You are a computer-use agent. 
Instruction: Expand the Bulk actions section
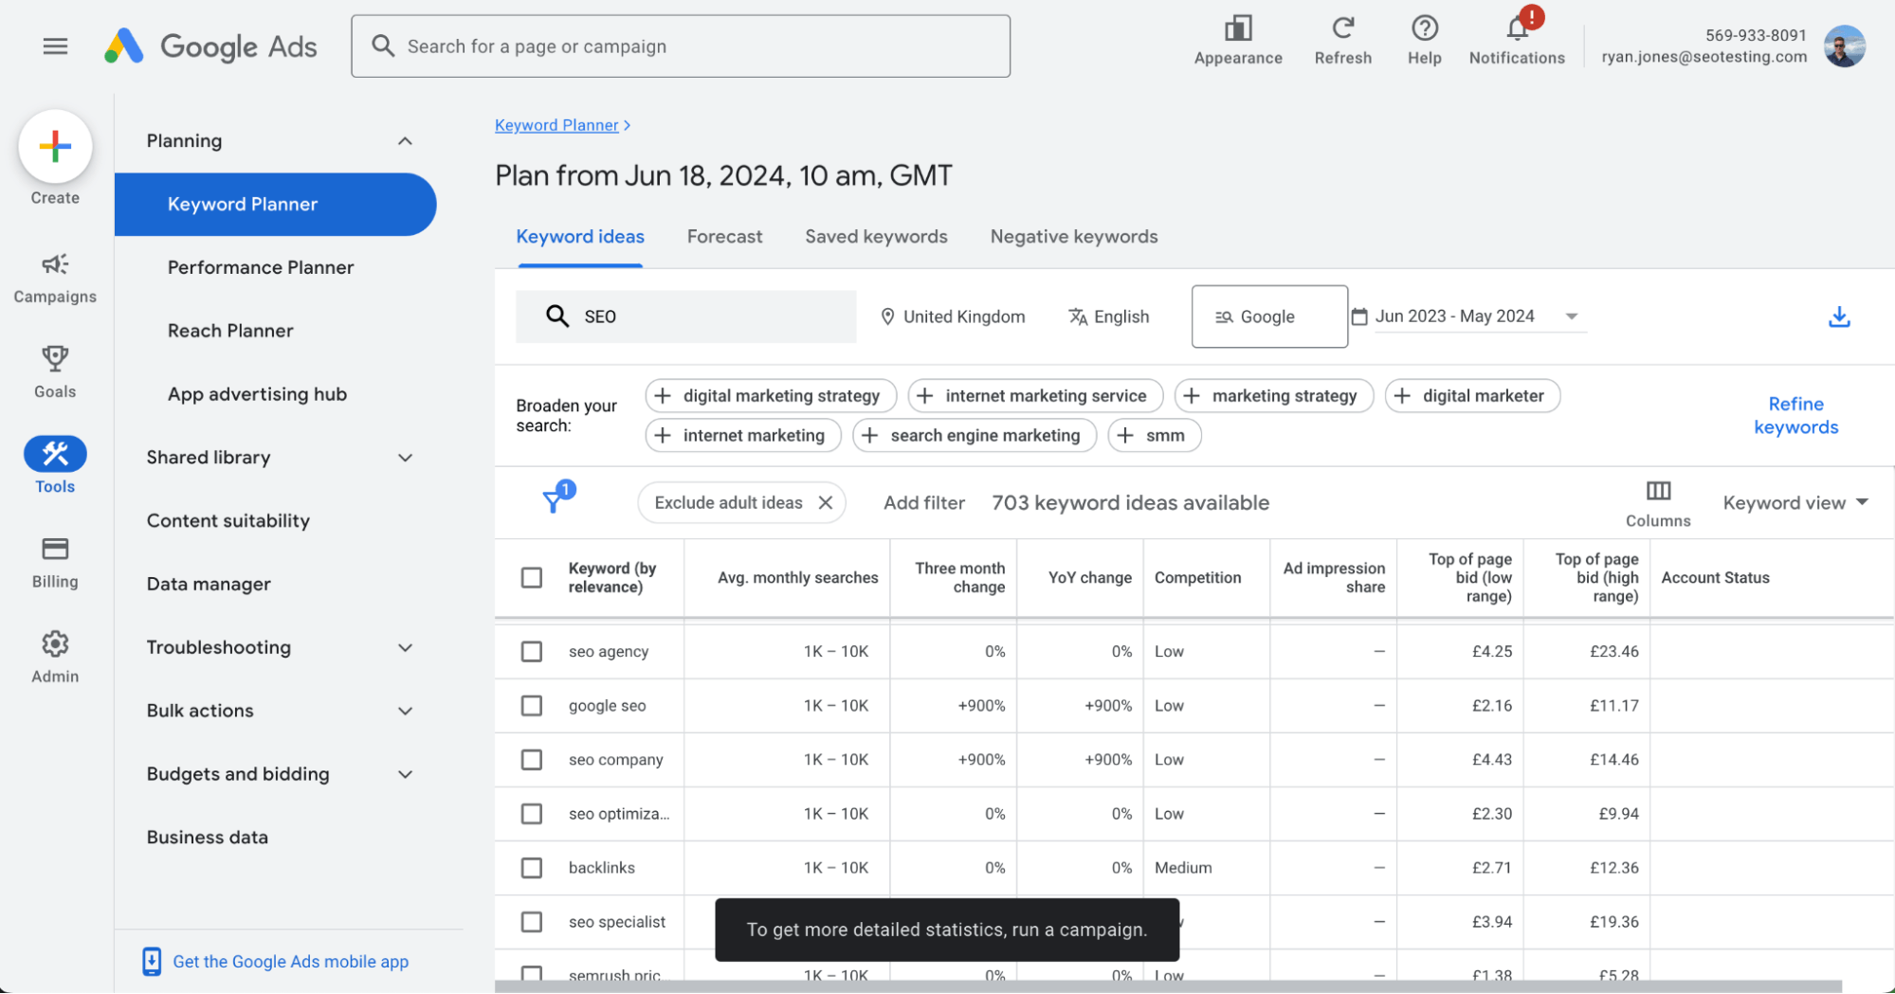[405, 711]
